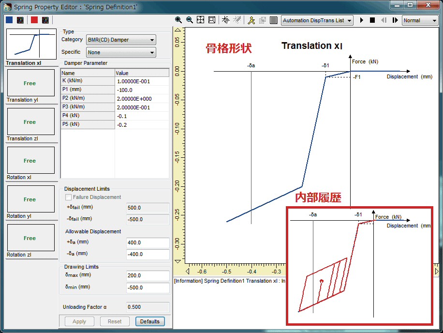This screenshot has height=333, width=443.
Task: Click the K (kN/m) name cell
Action: [88, 81]
